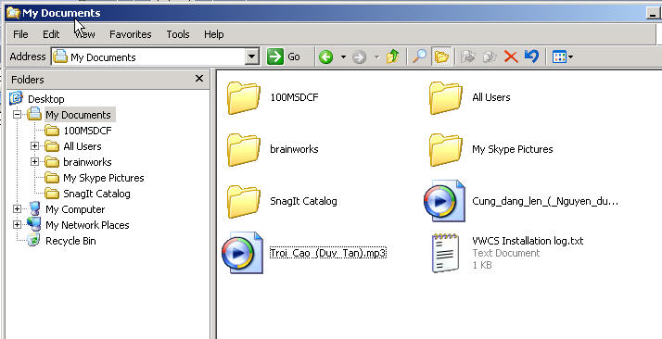Click the Copy To toolbar icon
This screenshot has height=339, width=662.
coord(490,56)
